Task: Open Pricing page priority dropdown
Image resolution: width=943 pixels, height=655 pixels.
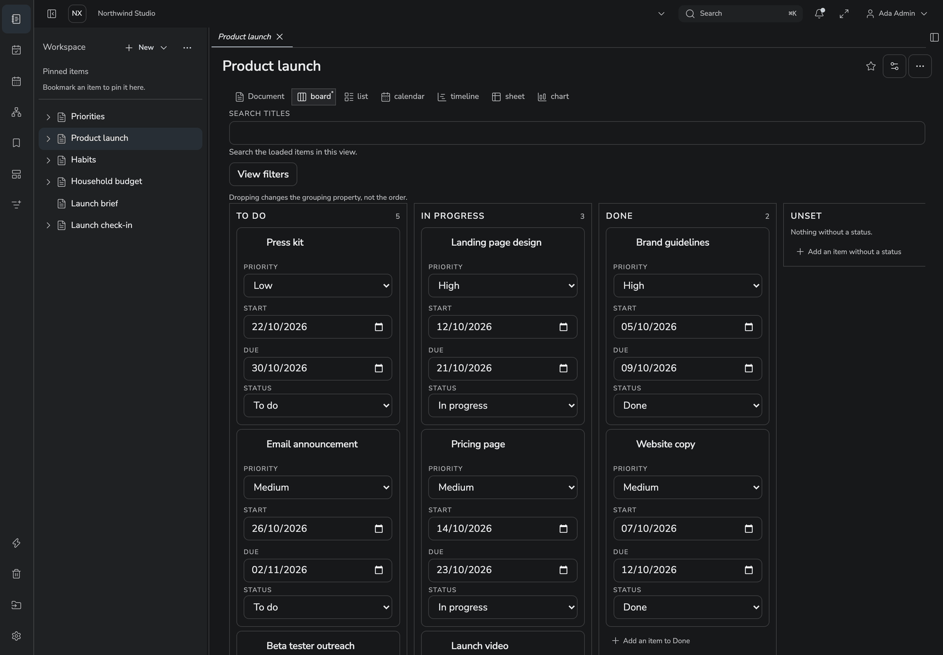Action: click(503, 488)
